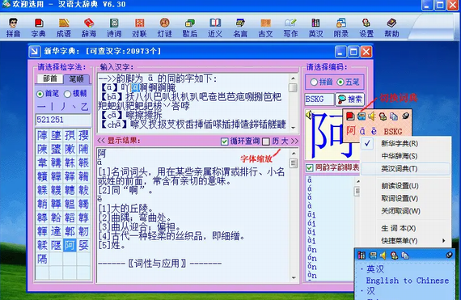Open the 古文 classical texts module
461x300 pixels.
tap(265, 27)
